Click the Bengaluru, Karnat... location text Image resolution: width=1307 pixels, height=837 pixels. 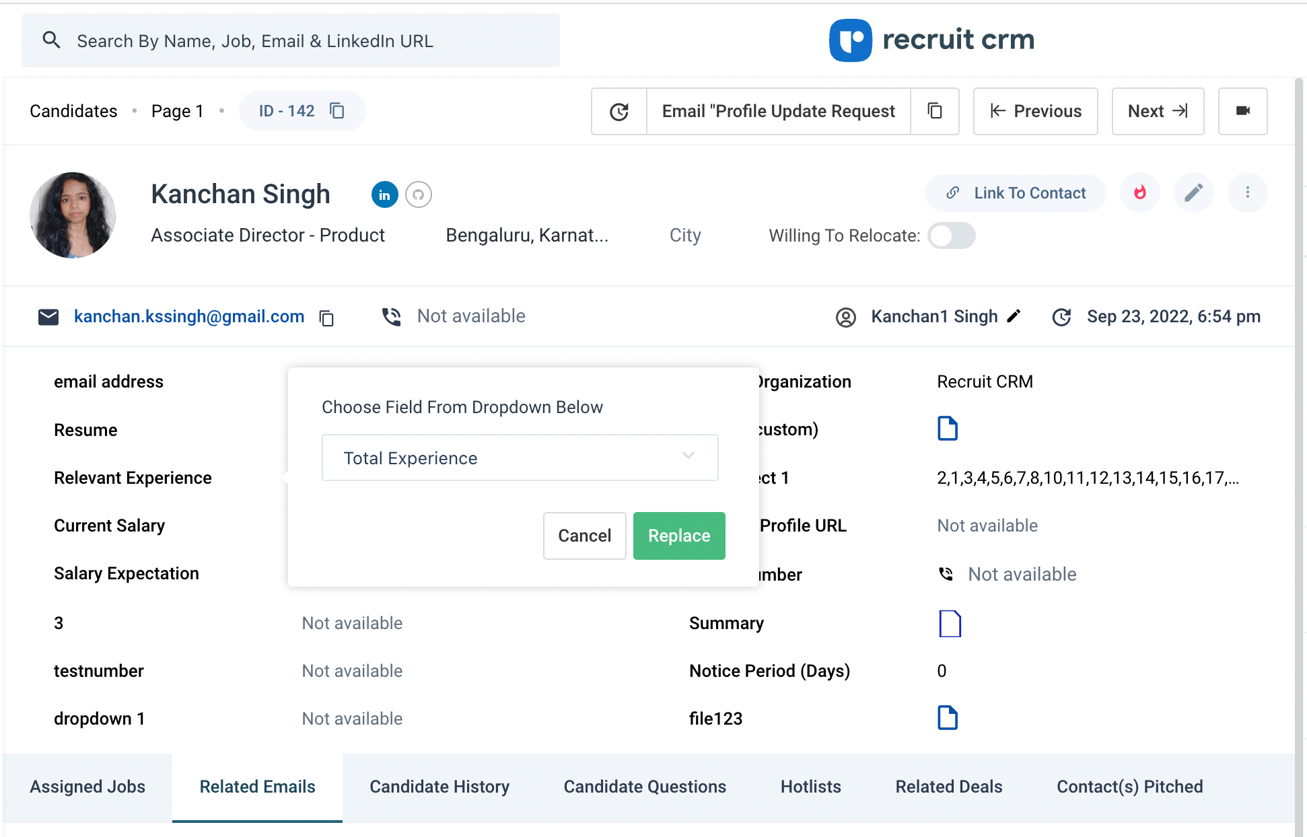click(x=527, y=235)
